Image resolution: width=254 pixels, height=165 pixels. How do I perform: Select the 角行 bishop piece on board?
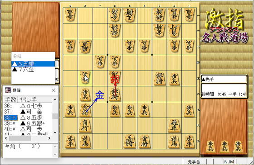coord(85,126)
